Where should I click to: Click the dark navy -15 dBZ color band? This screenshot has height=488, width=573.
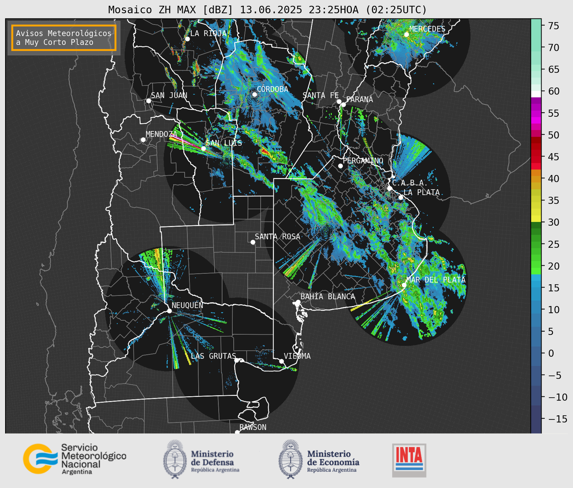(x=536, y=419)
